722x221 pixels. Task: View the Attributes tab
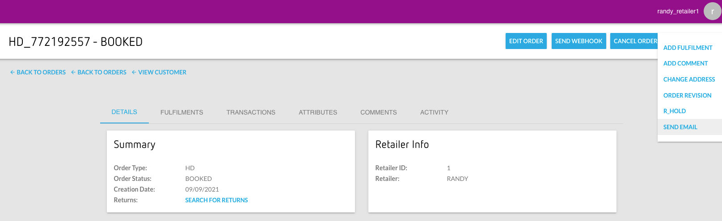(x=318, y=112)
